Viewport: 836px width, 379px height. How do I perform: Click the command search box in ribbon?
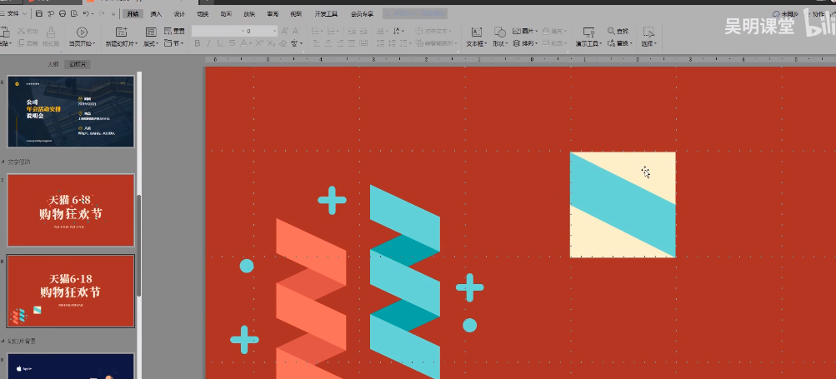pos(415,14)
